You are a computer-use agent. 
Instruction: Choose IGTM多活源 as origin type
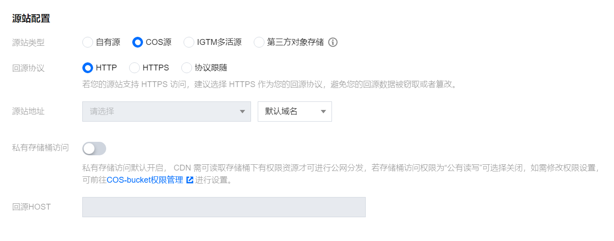coord(189,42)
